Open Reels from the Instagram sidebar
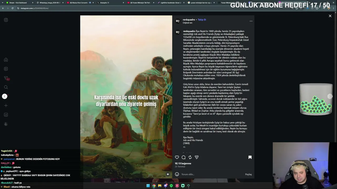This screenshot has height=189, width=337. [6, 69]
